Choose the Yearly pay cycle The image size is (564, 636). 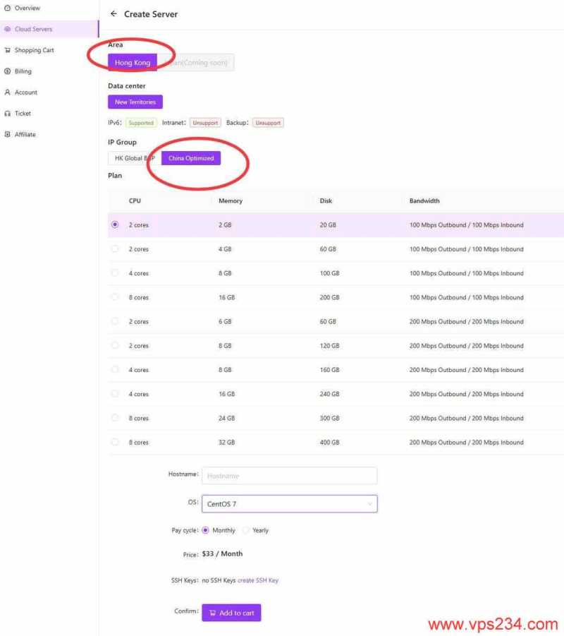point(246,530)
